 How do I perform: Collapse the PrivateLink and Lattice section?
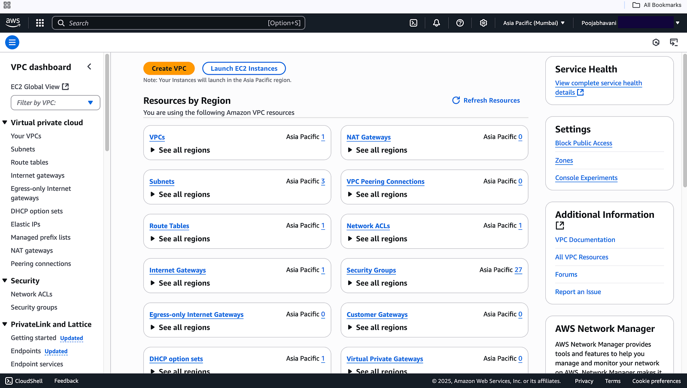point(5,325)
